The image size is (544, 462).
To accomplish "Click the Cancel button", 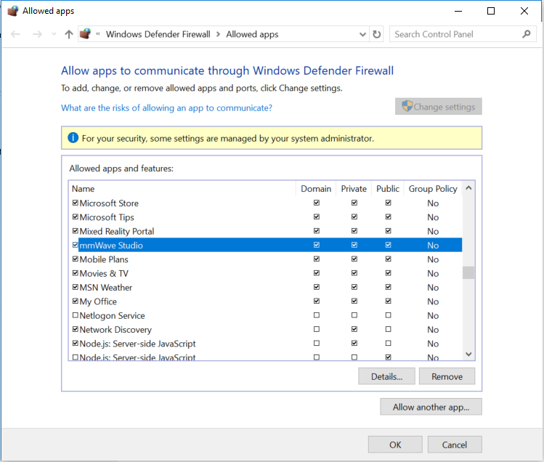I will point(455,445).
